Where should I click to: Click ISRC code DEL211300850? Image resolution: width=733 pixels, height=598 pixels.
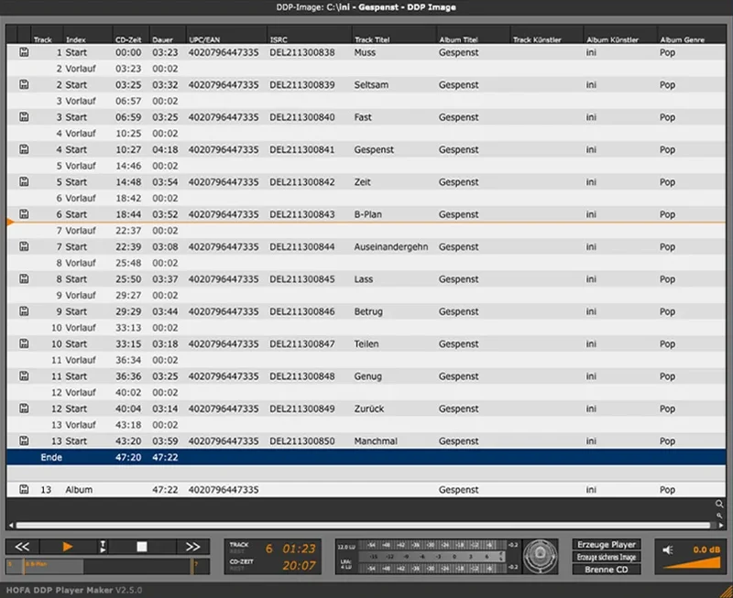pos(302,440)
